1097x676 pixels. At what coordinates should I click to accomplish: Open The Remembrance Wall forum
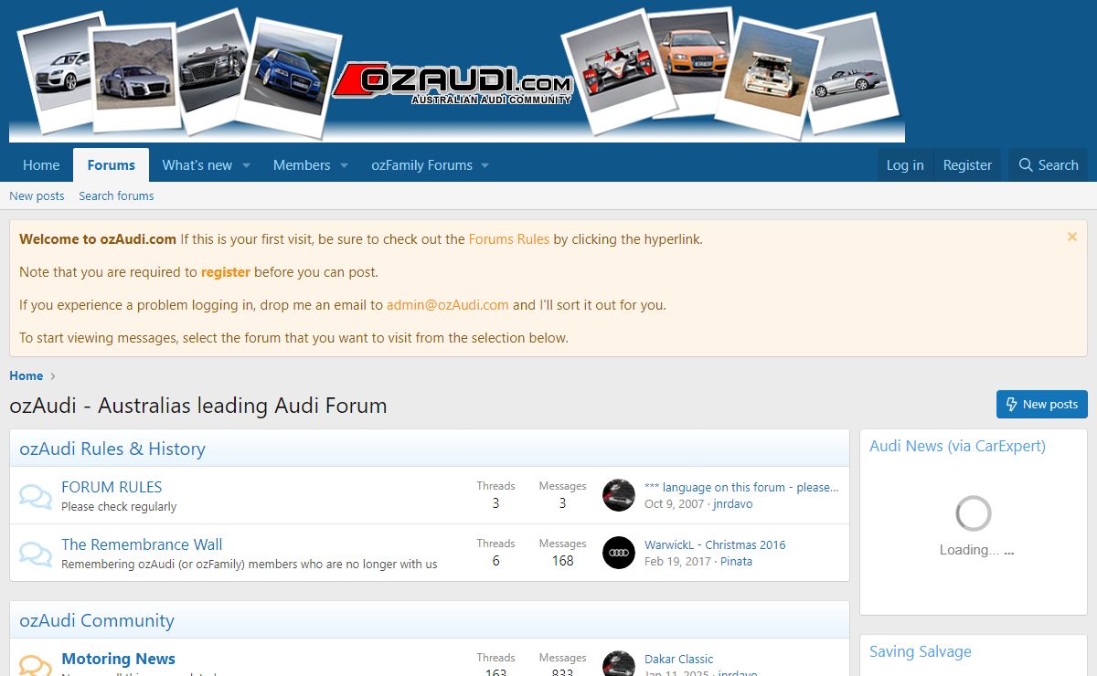(x=142, y=544)
